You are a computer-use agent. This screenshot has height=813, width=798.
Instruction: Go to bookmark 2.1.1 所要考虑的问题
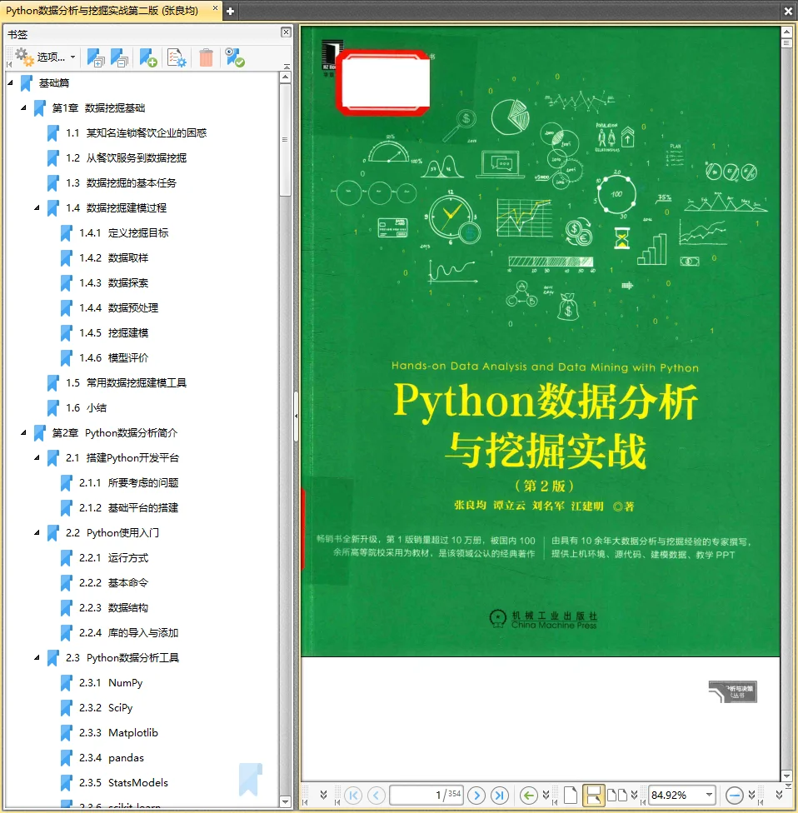tap(128, 483)
